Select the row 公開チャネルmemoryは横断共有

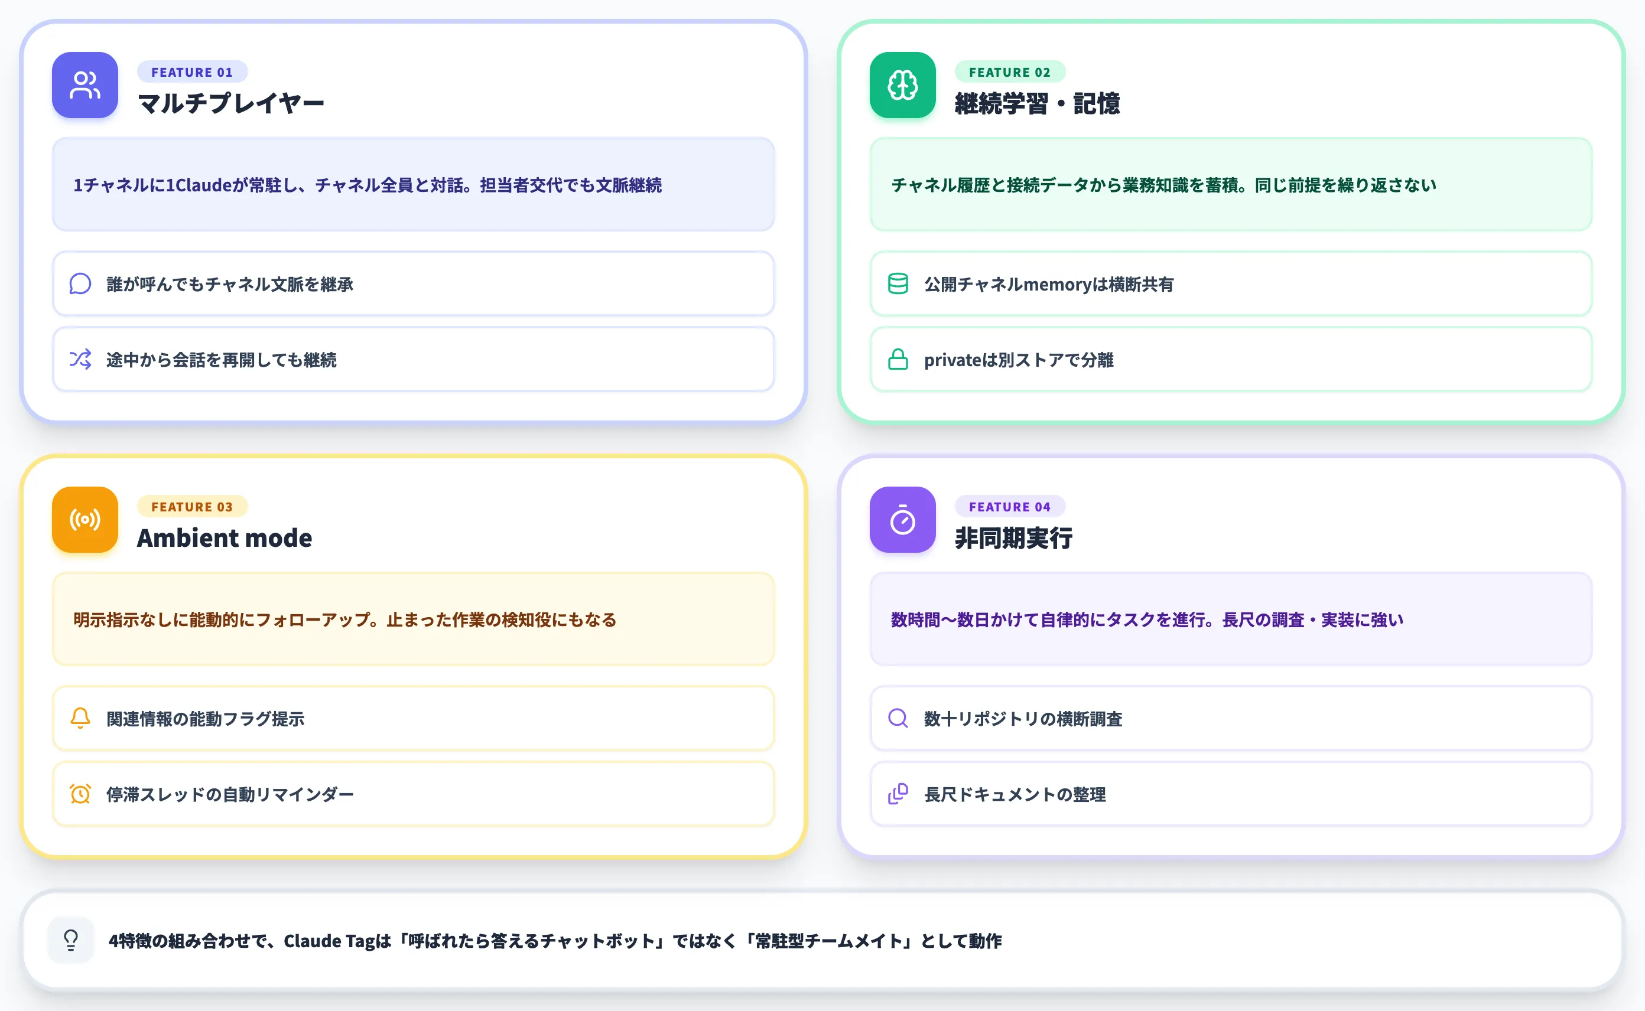coord(1231,283)
